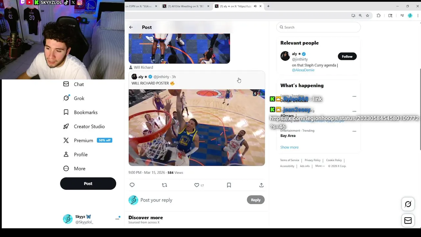The width and height of the screenshot is (421, 237).
Task: Open the Terms of Service link
Action: click(290, 160)
